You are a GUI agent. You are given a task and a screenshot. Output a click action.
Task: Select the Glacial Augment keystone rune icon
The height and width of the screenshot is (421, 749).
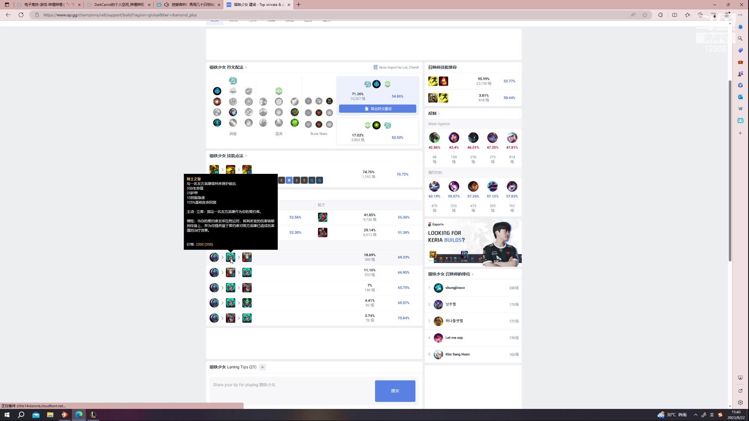click(217, 91)
